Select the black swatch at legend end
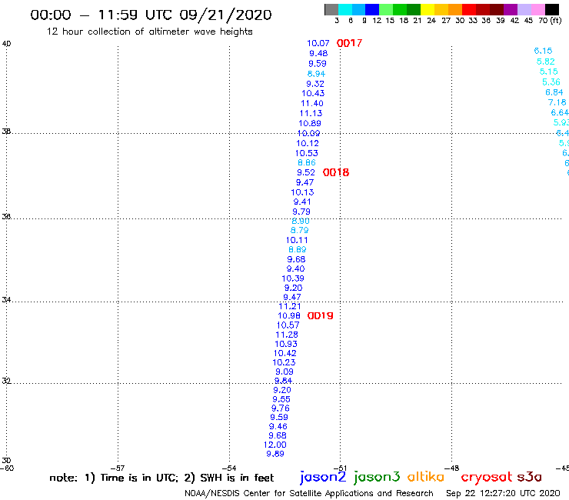The height and width of the screenshot is (500, 569). 552,9
